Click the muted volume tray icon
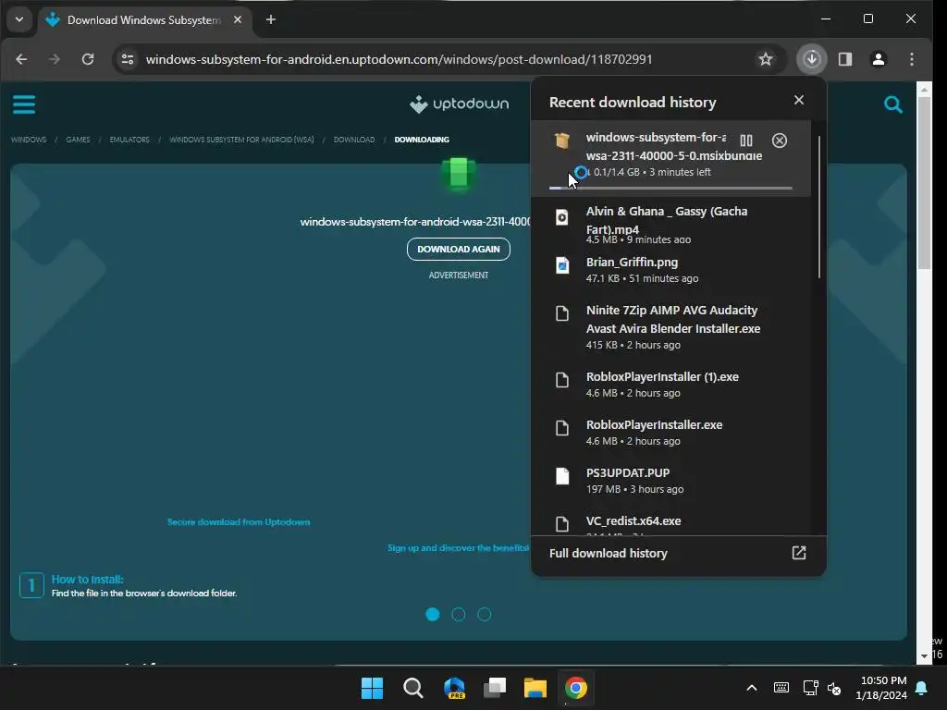 (834, 688)
